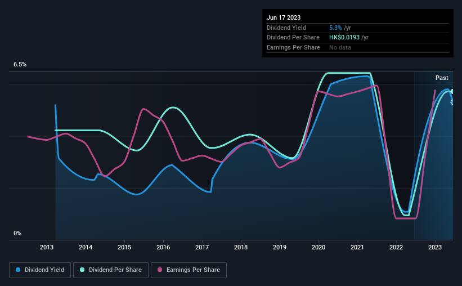Click the teal Dividend Per Share legend dot

point(82,270)
